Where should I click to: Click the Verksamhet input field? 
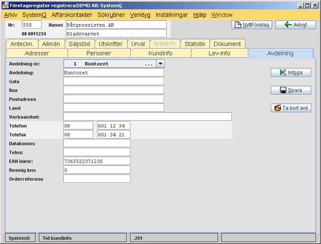(148, 117)
